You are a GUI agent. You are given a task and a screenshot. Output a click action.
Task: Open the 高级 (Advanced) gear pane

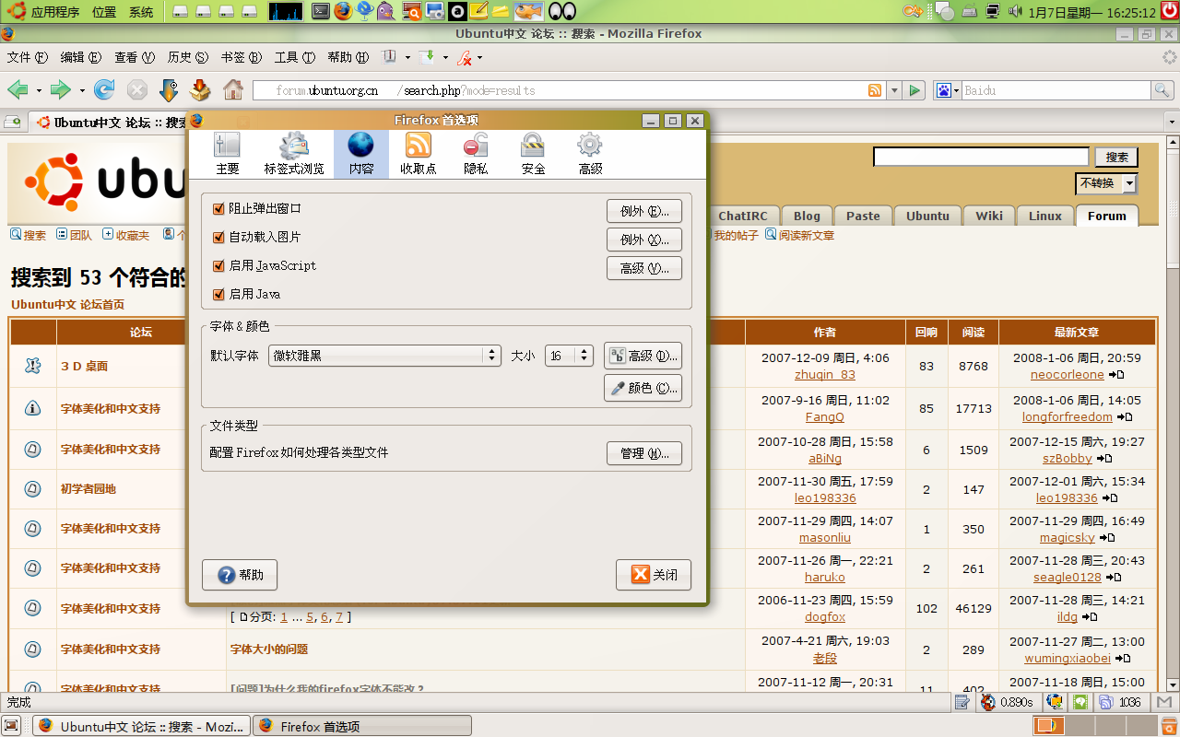click(590, 154)
